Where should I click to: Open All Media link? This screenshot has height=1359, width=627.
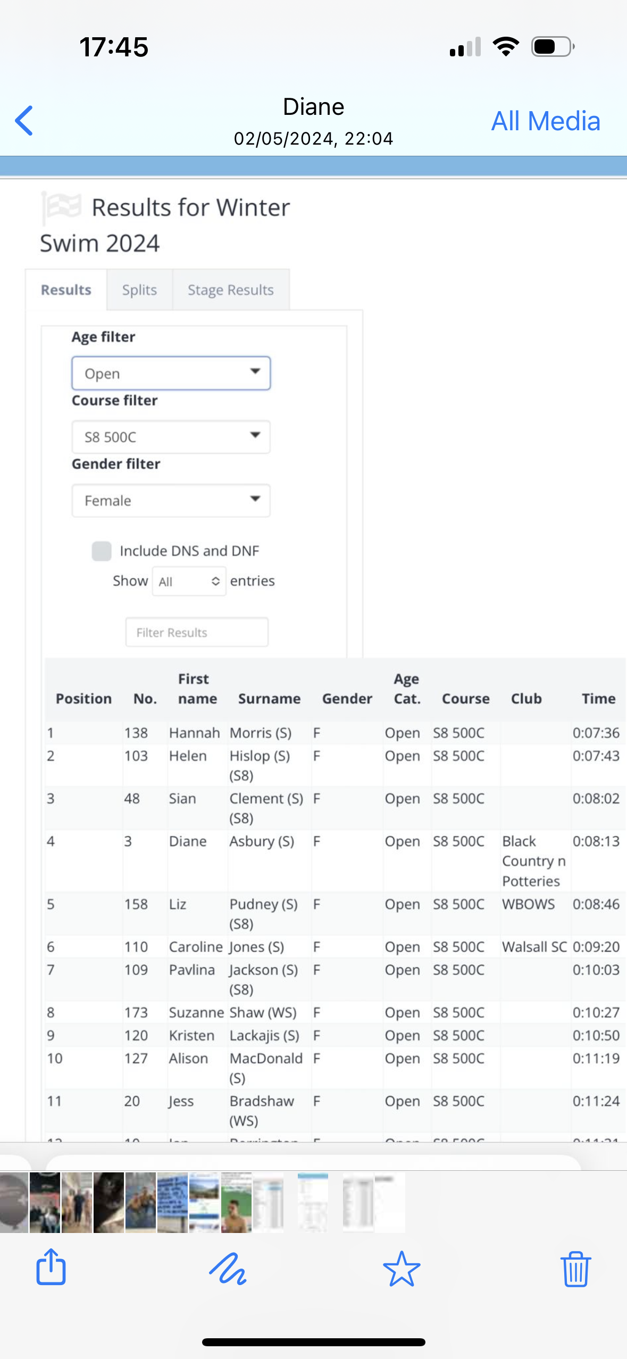coord(545,121)
